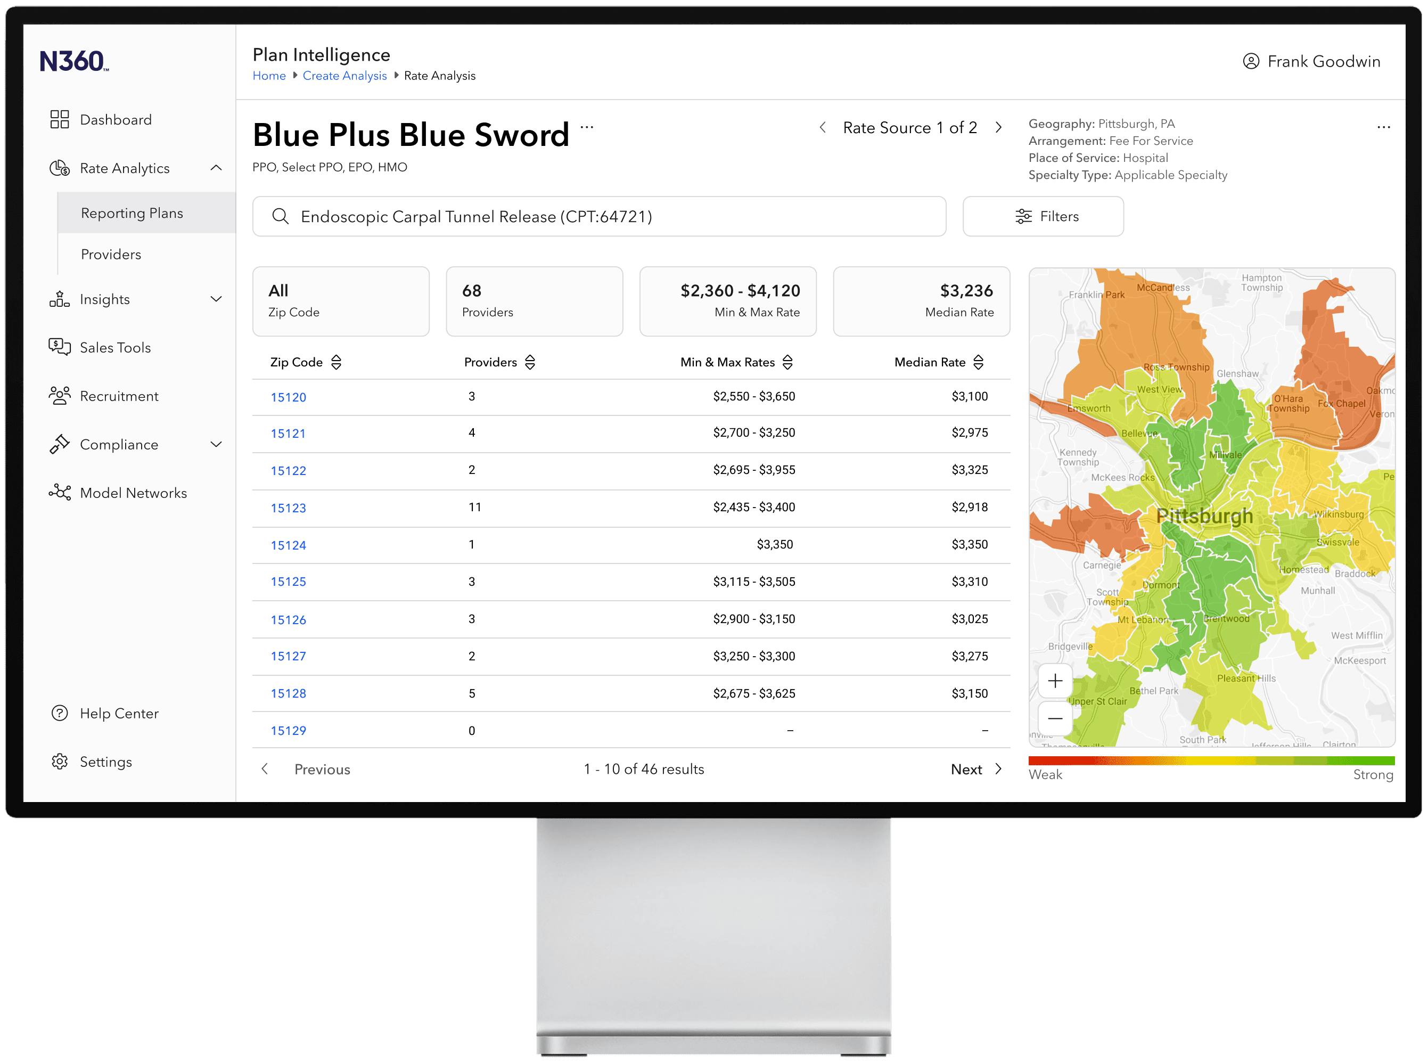Open the Settings gear icon
This screenshot has width=1428, height=1063.
click(59, 761)
